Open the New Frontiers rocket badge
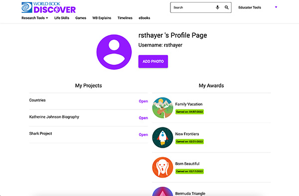299x196 pixels. point(162,137)
